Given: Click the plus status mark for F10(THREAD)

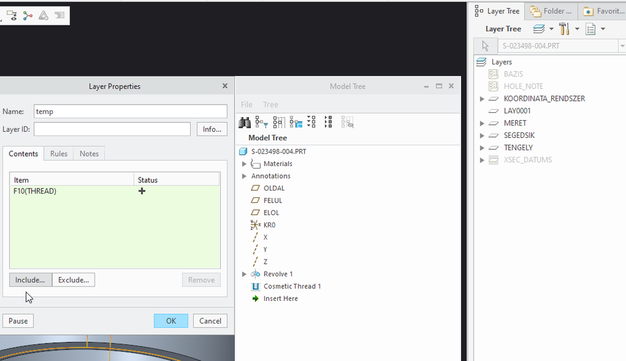Looking at the screenshot, I should tap(142, 191).
